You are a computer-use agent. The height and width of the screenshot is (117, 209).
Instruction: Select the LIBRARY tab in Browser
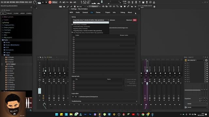(23, 13)
